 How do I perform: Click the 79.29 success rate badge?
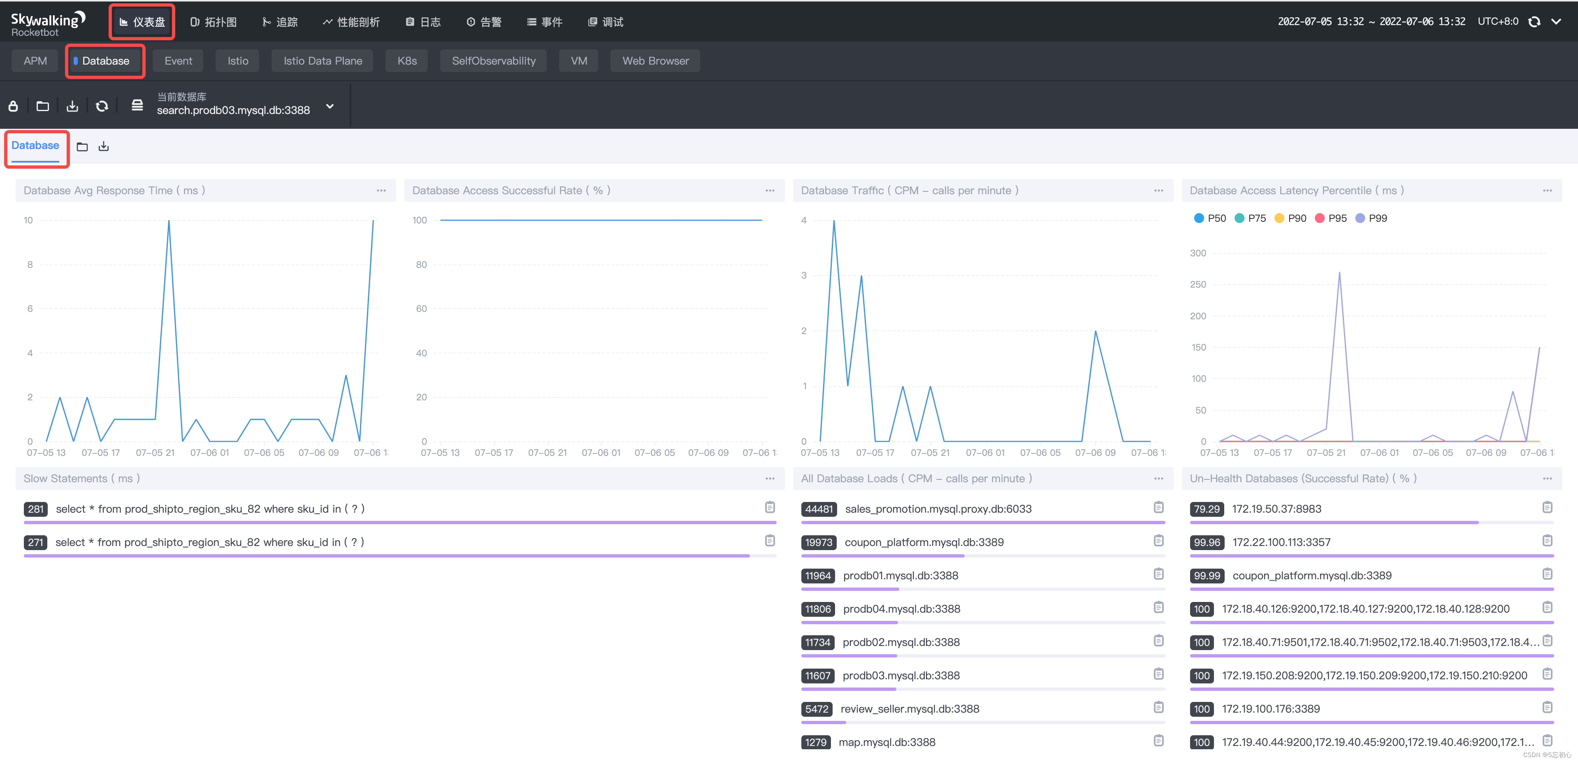tap(1206, 509)
